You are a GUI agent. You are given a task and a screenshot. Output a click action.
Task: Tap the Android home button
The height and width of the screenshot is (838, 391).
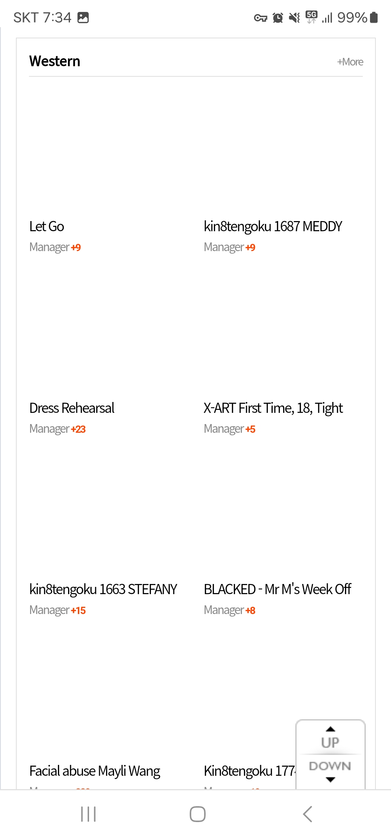click(x=198, y=814)
